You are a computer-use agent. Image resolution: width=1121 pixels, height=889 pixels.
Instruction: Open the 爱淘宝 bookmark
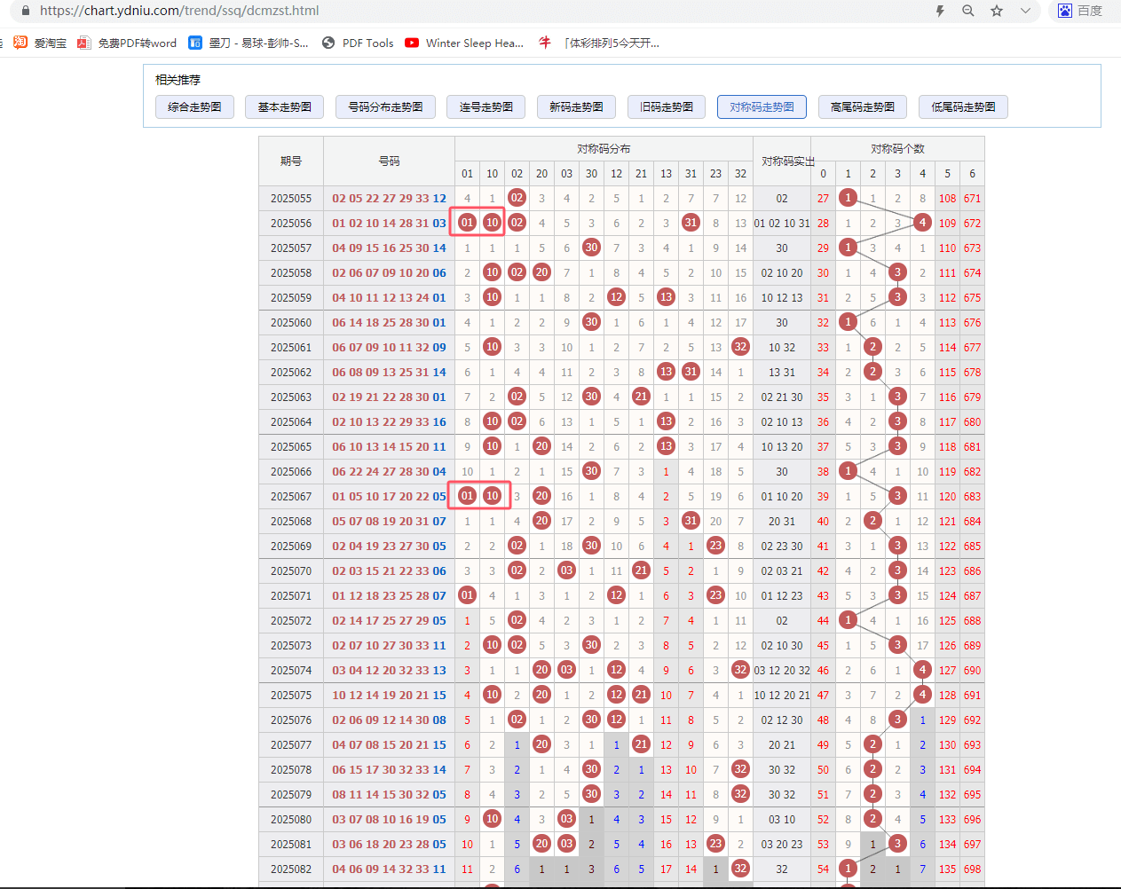(41, 43)
